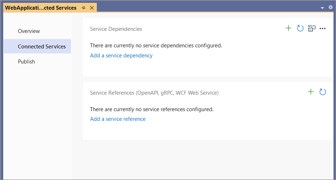336x180 pixels.
Task: Pin the Connected Services document tab
Action: click(84, 8)
